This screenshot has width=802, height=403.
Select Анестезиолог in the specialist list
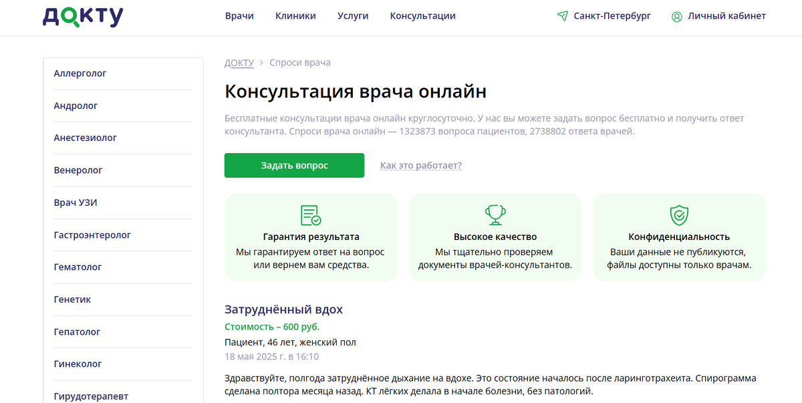click(x=86, y=138)
